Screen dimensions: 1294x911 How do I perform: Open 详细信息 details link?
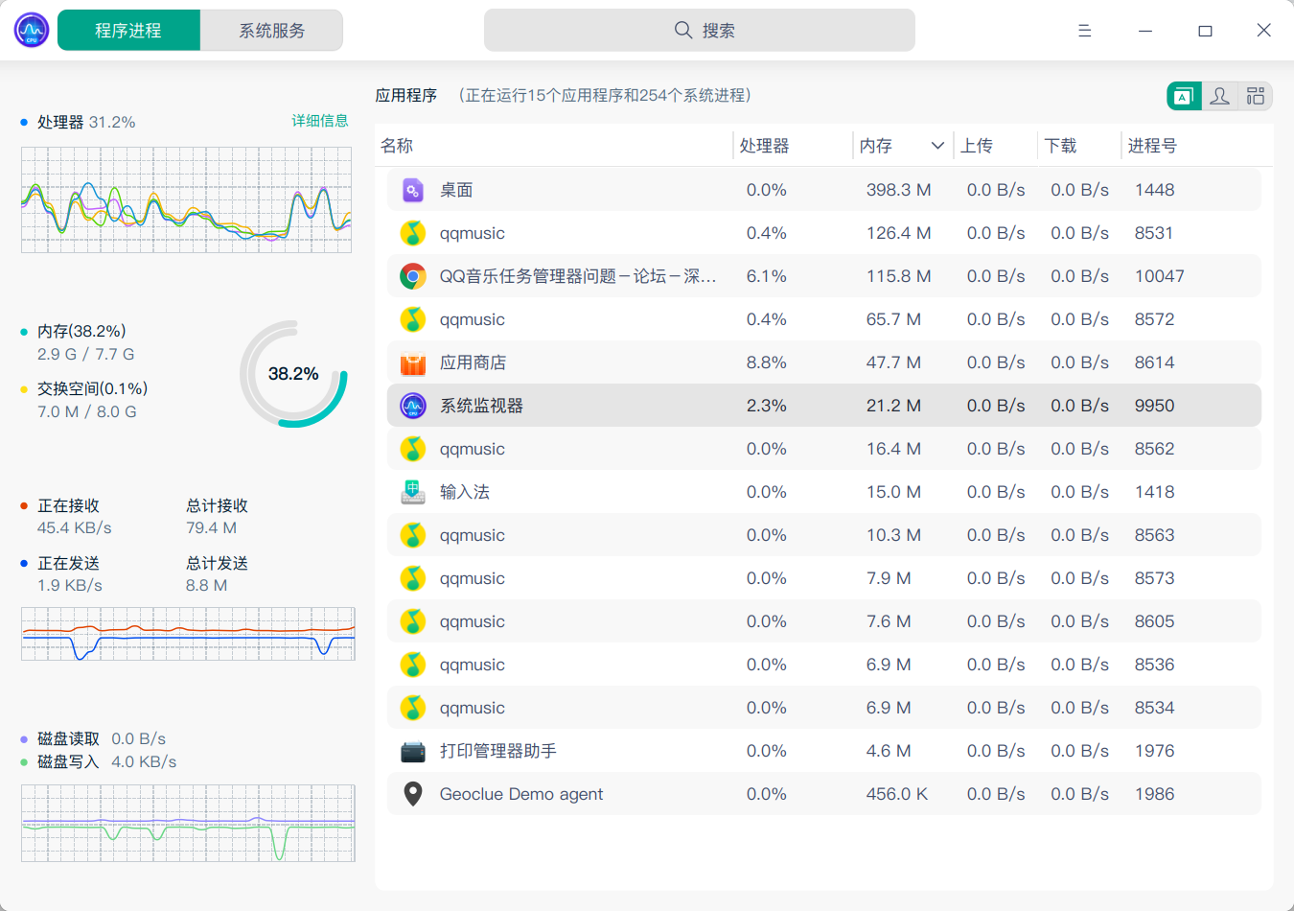pos(320,121)
